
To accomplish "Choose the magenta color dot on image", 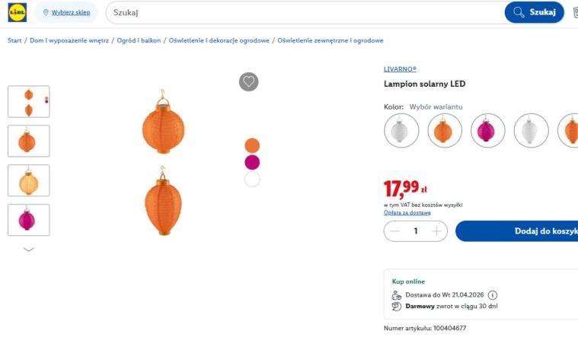I will coord(252,162).
